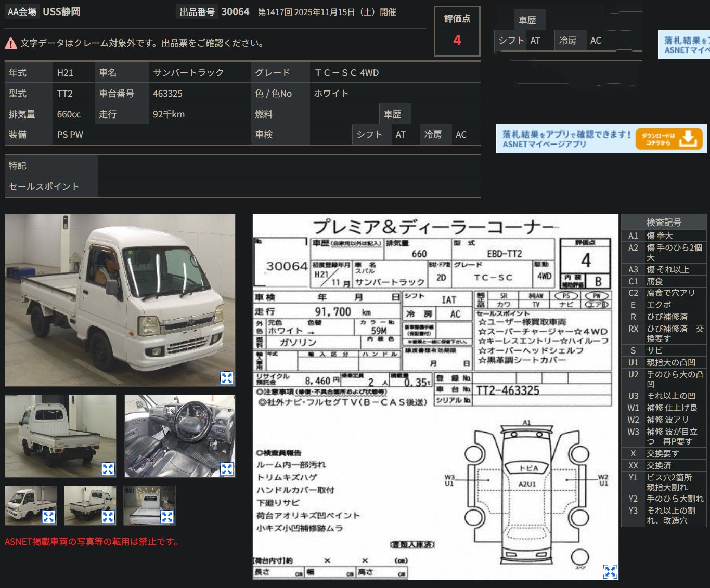Expand the main truck photo to fullscreen
The image size is (710, 588).
pos(227,378)
